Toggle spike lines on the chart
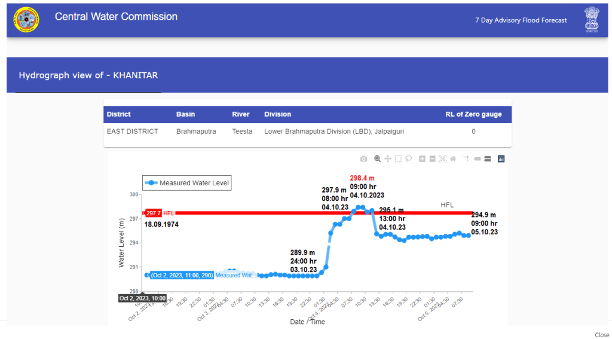 coord(466,159)
